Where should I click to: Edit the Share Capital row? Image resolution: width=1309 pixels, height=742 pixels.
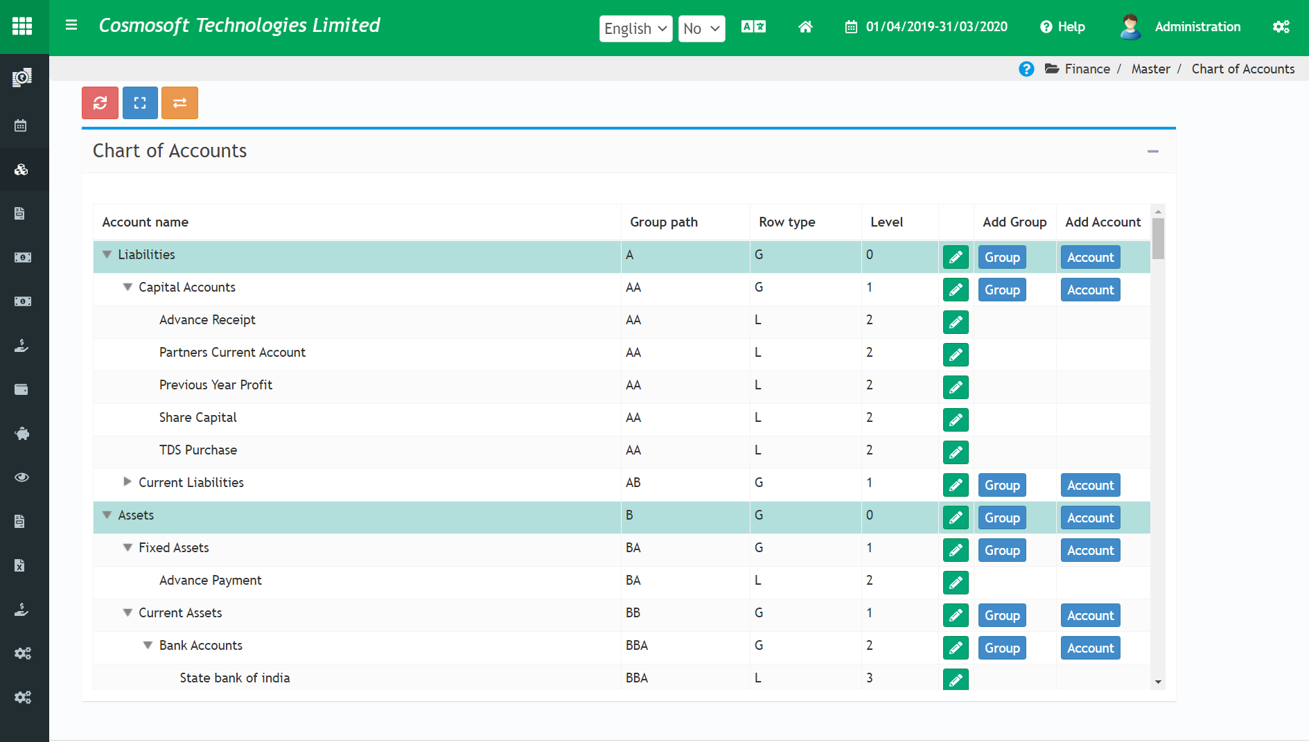956,420
